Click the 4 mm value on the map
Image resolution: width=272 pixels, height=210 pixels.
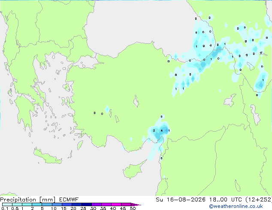162,130
